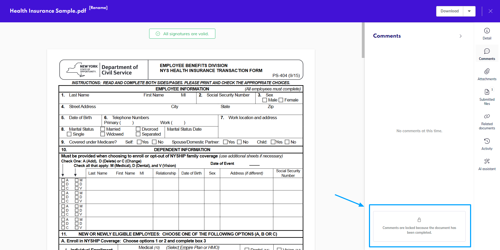Viewport: 500px width, 250px height.
Task: Click the lock icon in comments box
Action: click(419, 220)
